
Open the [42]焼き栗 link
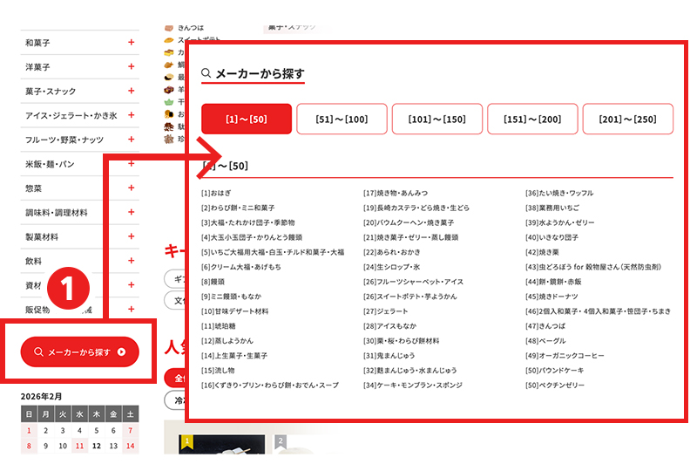542,252
